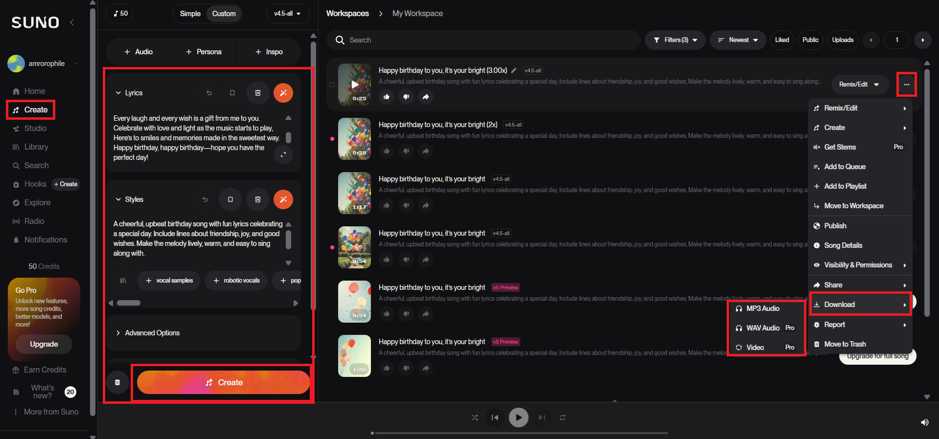Open Notifications
This screenshot has height=439, width=939.
click(40, 240)
